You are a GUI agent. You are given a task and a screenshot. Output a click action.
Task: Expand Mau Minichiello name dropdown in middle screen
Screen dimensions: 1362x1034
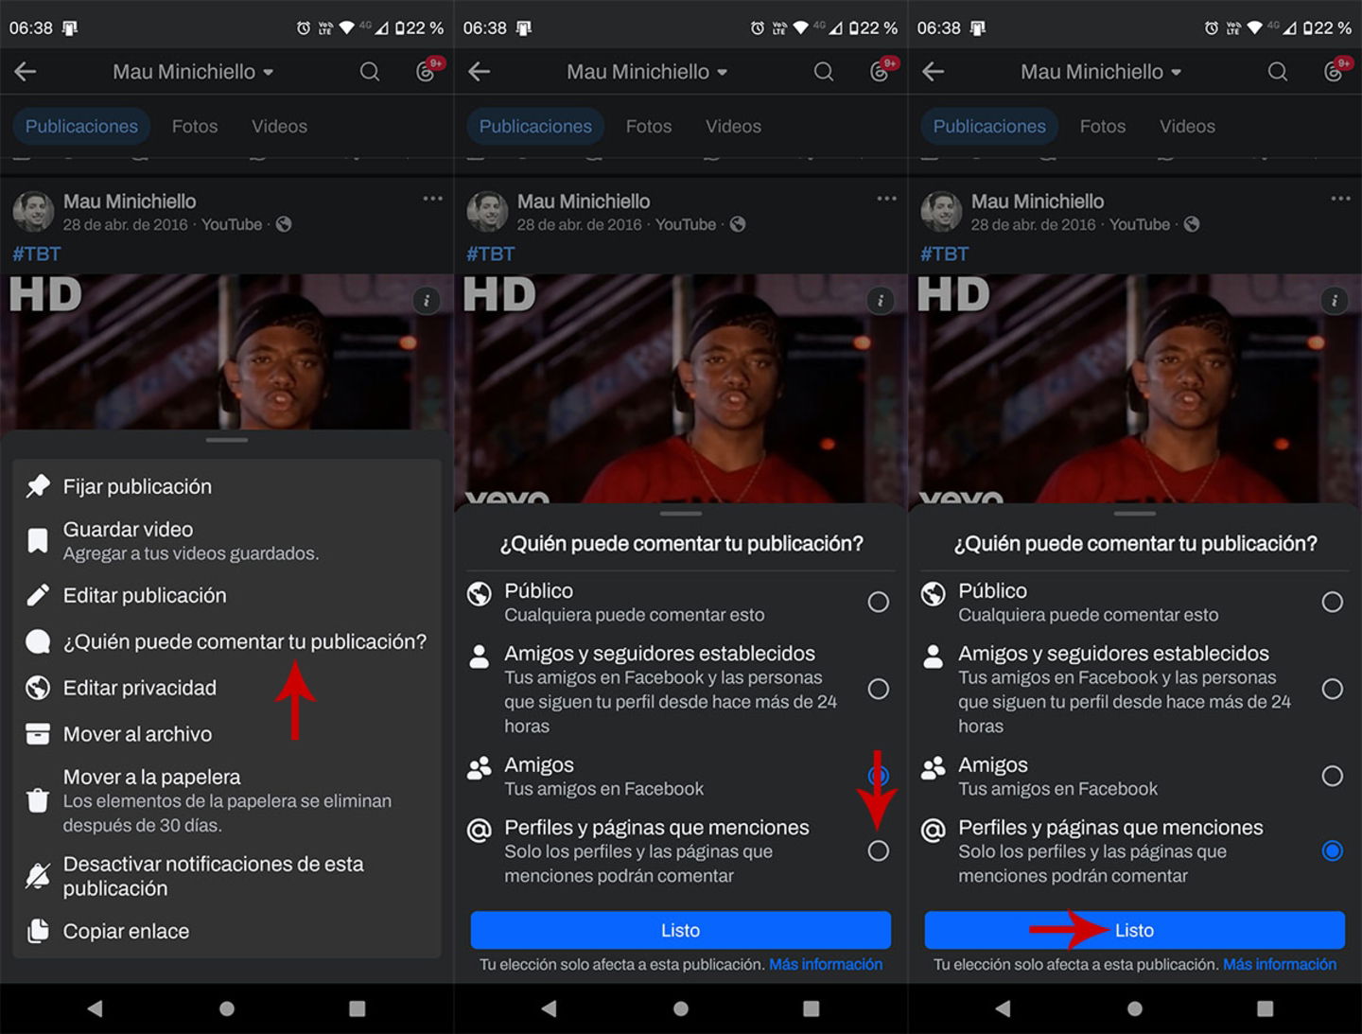click(x=647, y=72)
